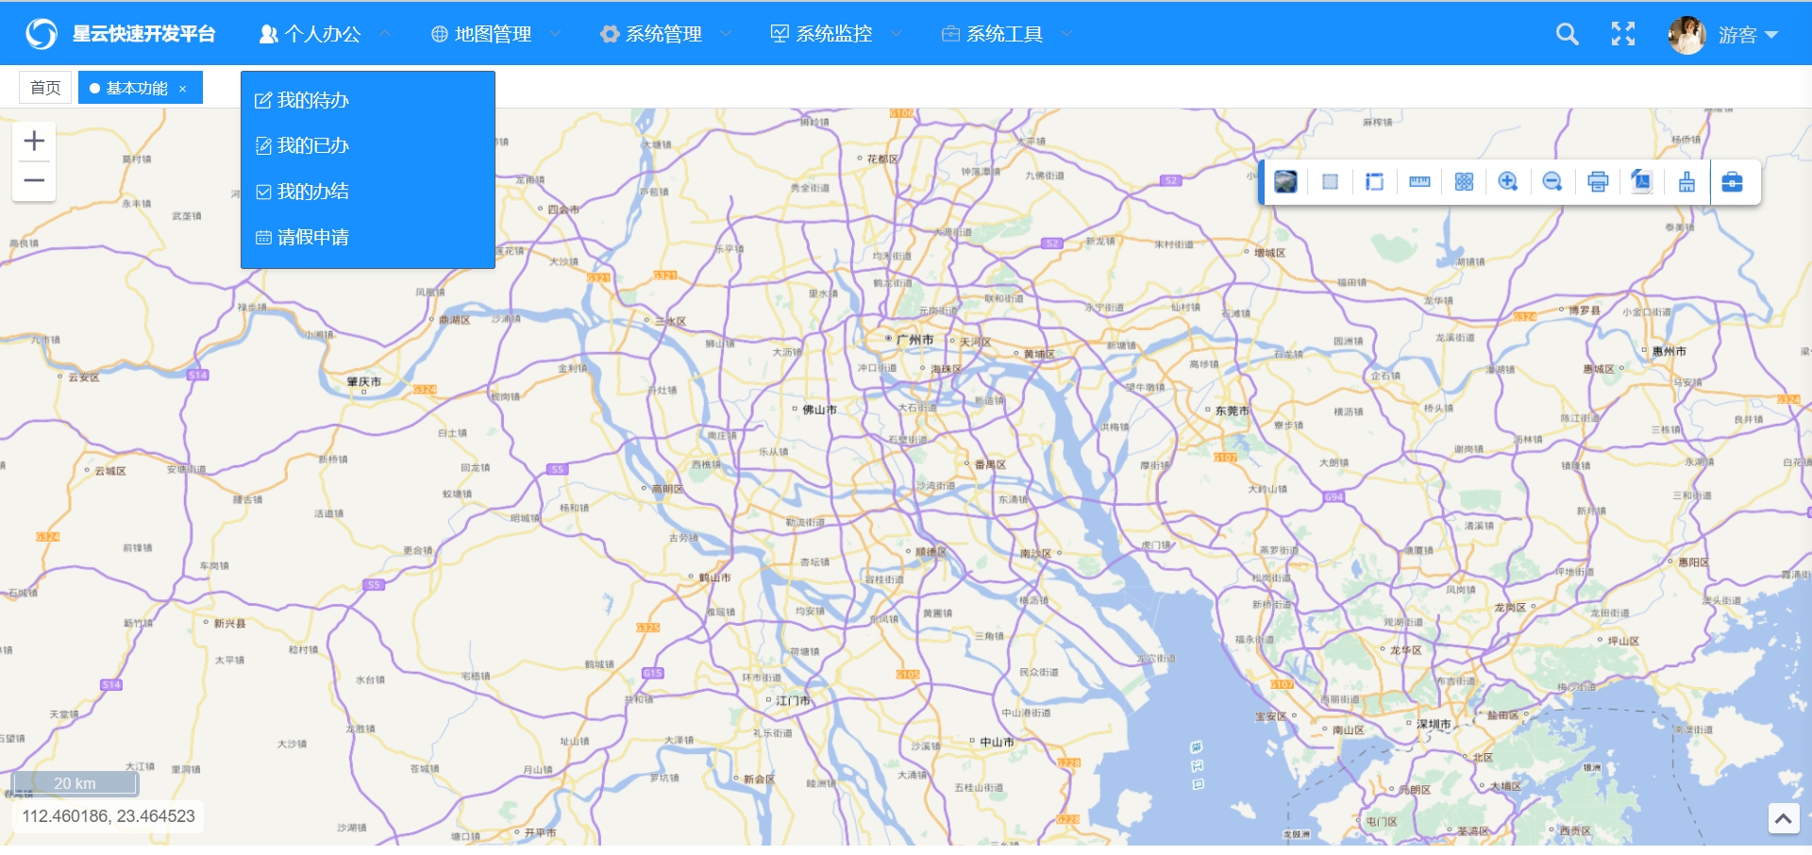Open the 系统监控 dropdown menu
Viewport: 1812px width, 855px height.
click(834, 34)
